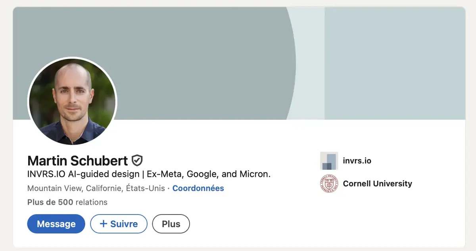Expand additional actions with Plus
476x251 pixels.
tap(171, 224)
